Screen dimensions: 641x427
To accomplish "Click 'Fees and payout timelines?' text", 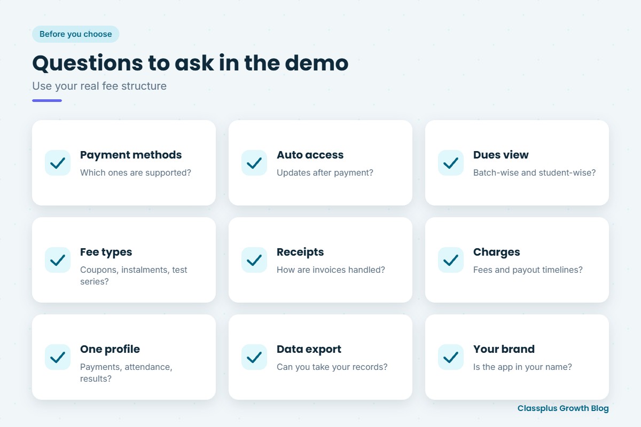I will pos(528,270).
